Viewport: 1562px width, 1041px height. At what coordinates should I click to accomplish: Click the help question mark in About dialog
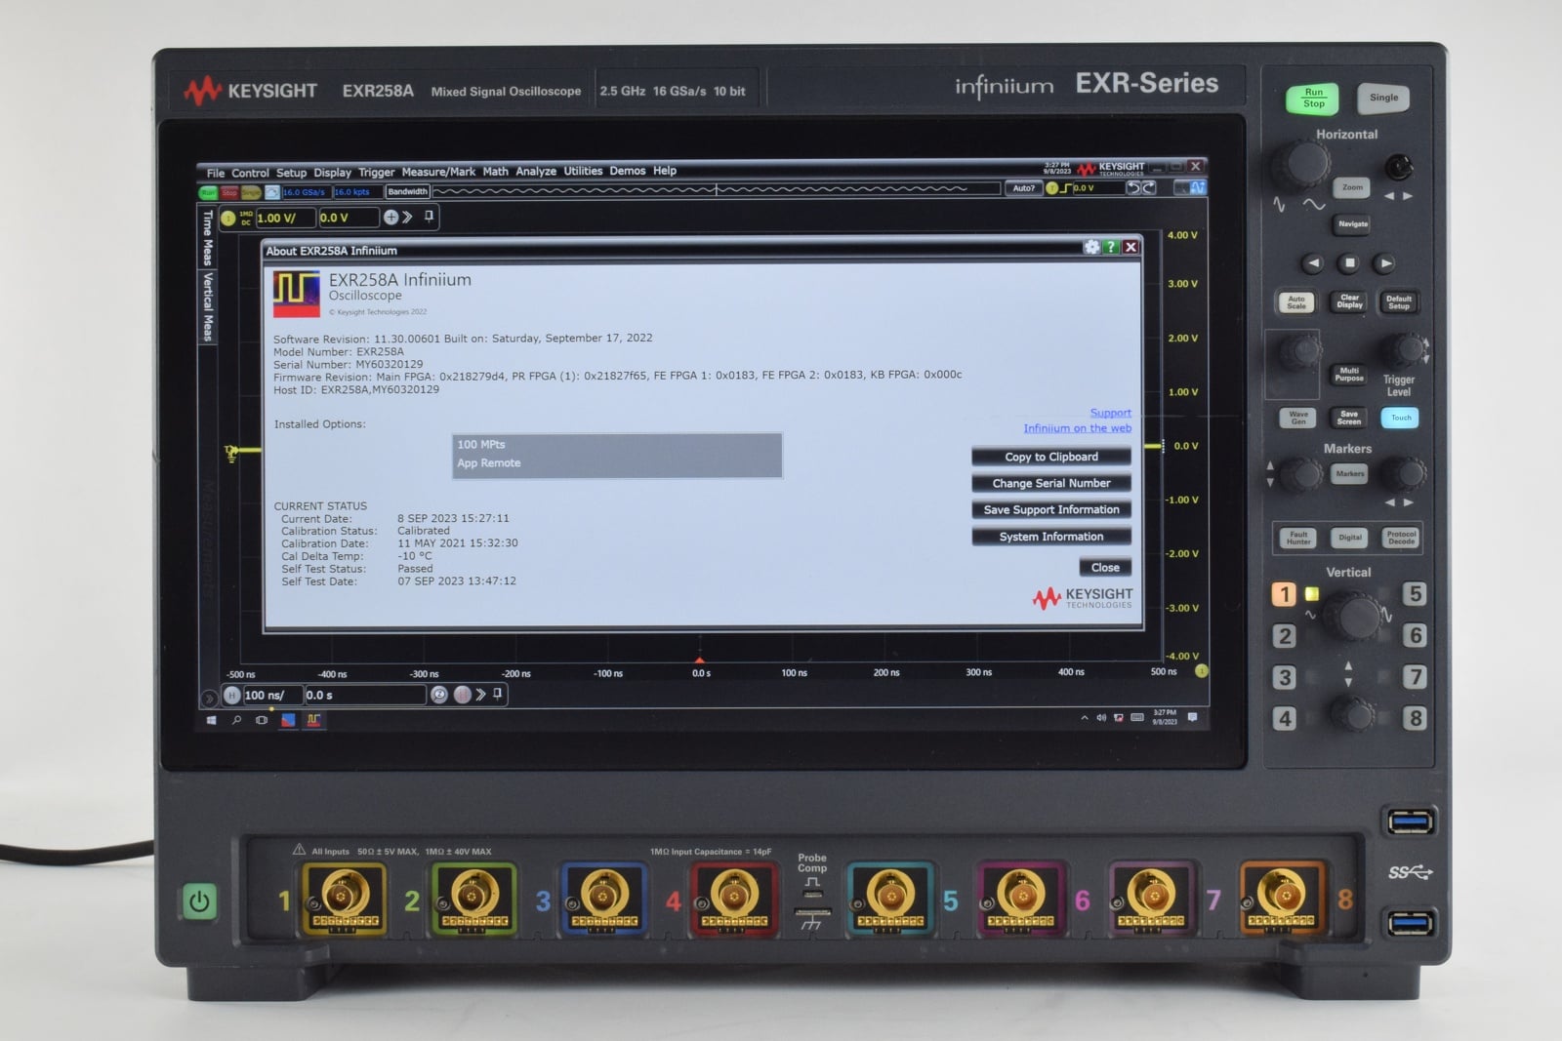tap(1111, 247)
